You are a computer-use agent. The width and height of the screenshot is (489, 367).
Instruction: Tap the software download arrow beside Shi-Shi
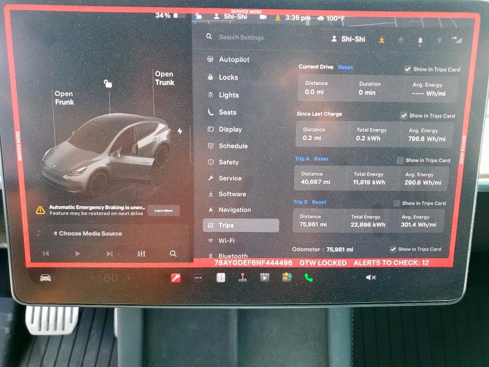[381, 40]
